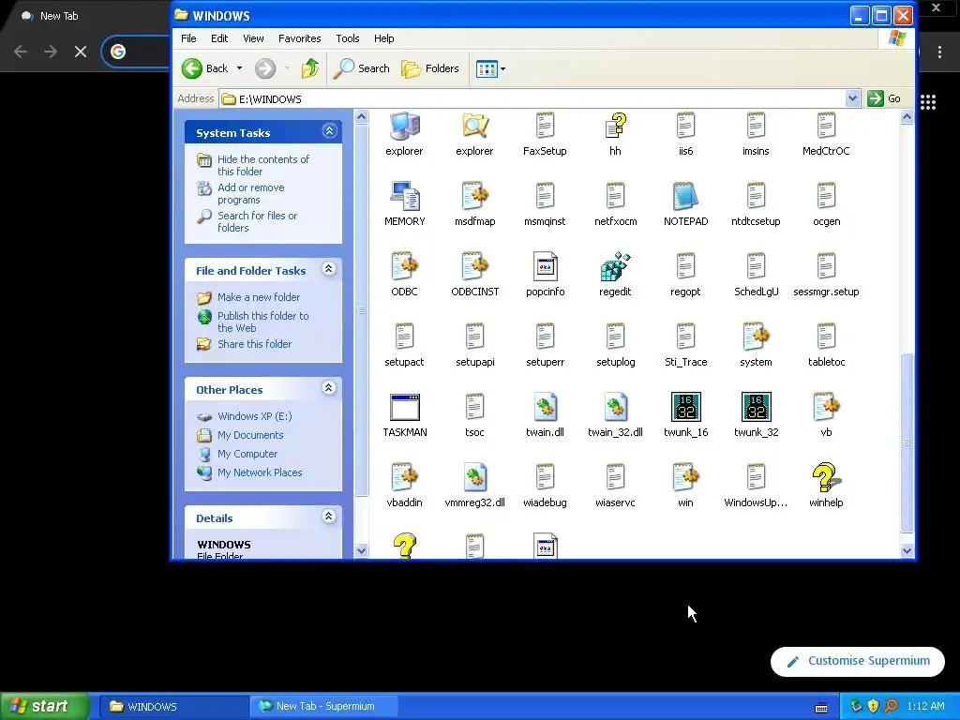Screen dimensions: 960x720
Task: Select the MEMORY file icon
Action: (405, 196)
